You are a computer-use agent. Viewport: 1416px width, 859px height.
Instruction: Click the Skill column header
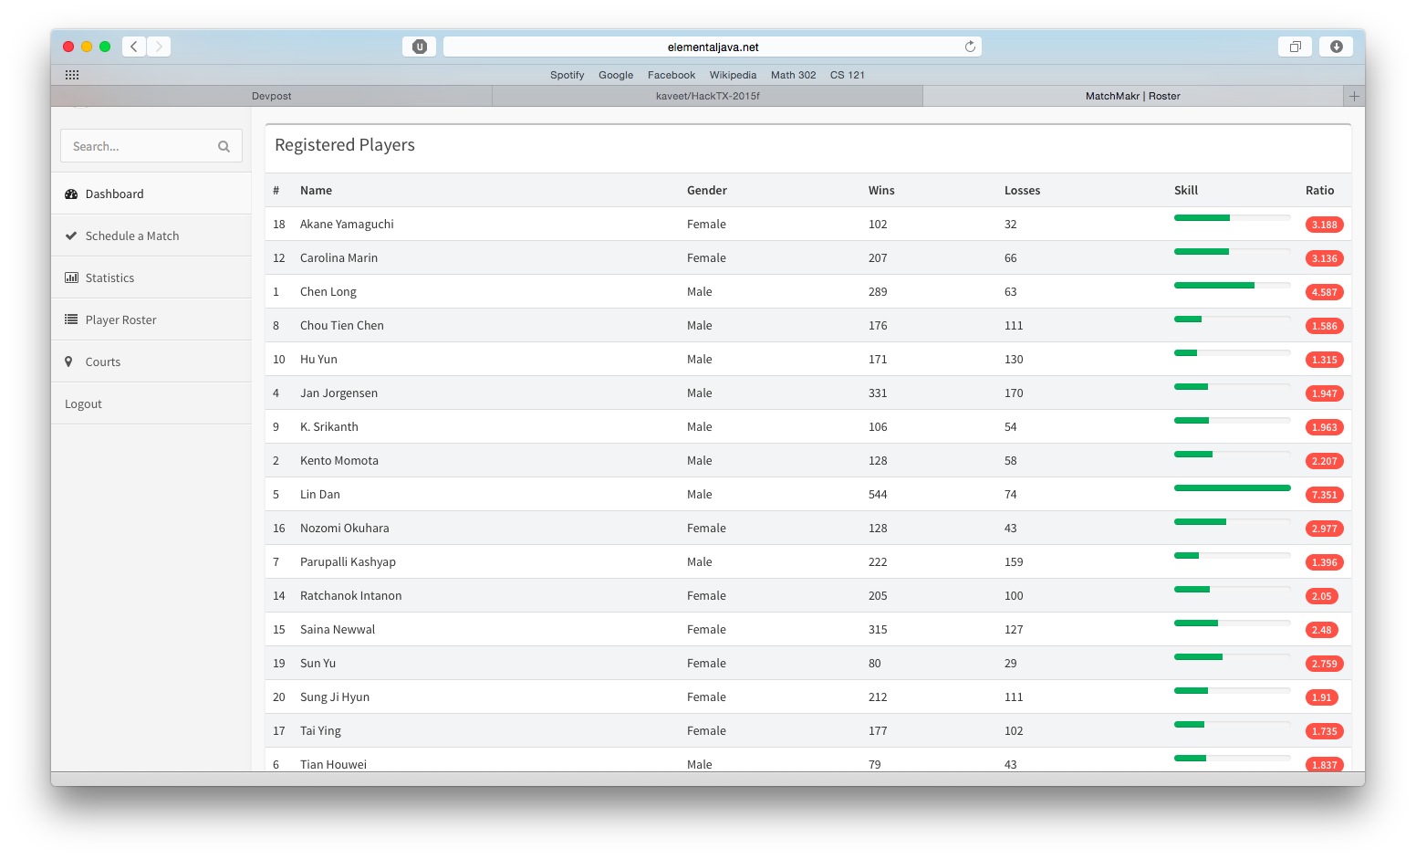pos(1186,190)
